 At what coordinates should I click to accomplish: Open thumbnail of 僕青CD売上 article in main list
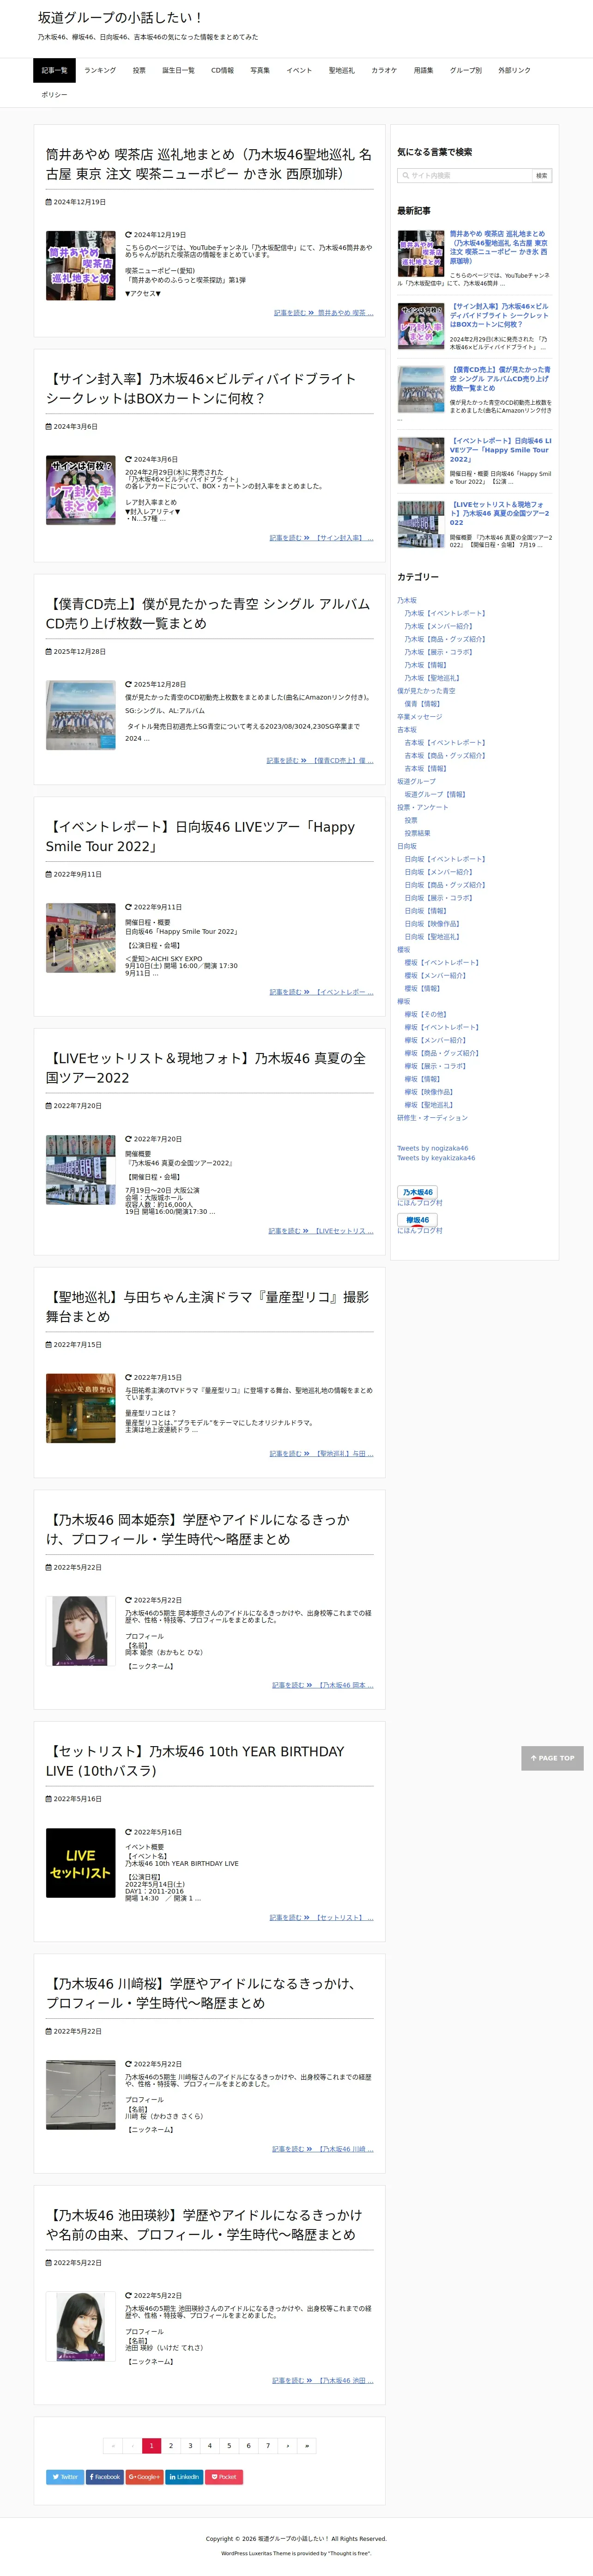point(80,715)
